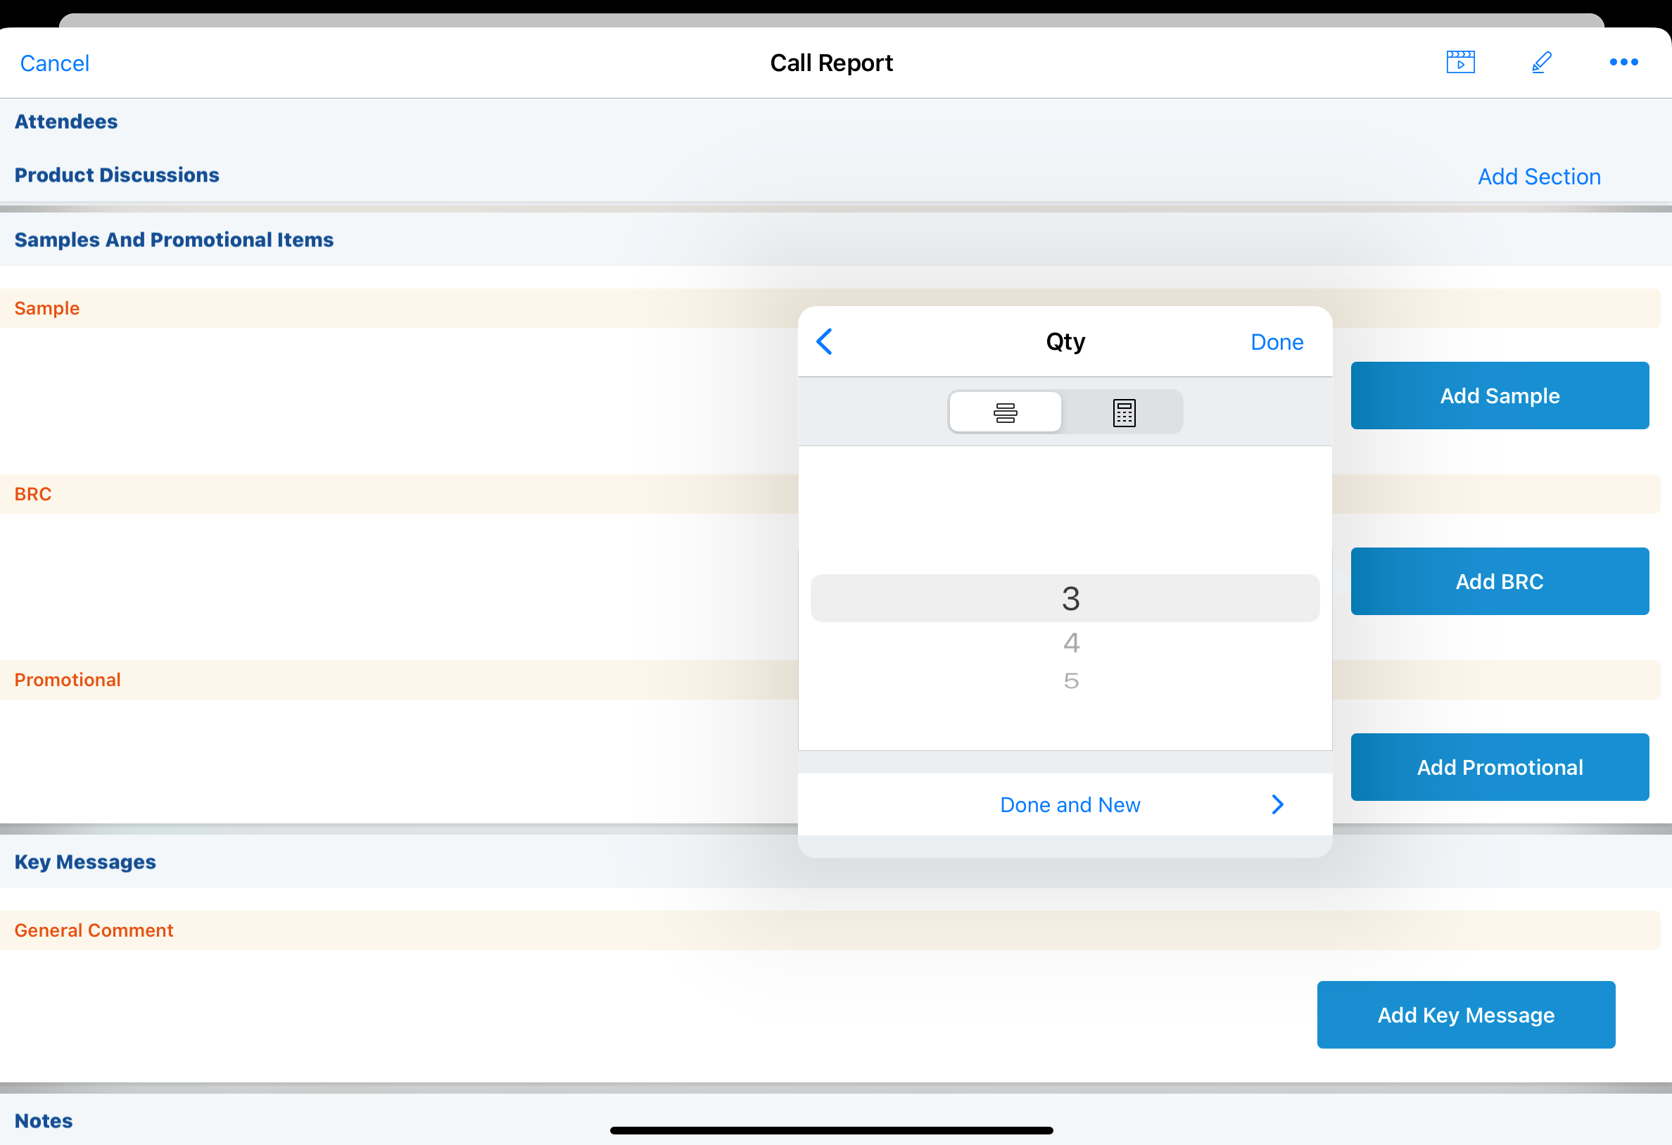Image resolution: width=1672 pixels, height=1145 pixels.
Task: Select quantity 4 in the picker
Action: point(1070,643)
